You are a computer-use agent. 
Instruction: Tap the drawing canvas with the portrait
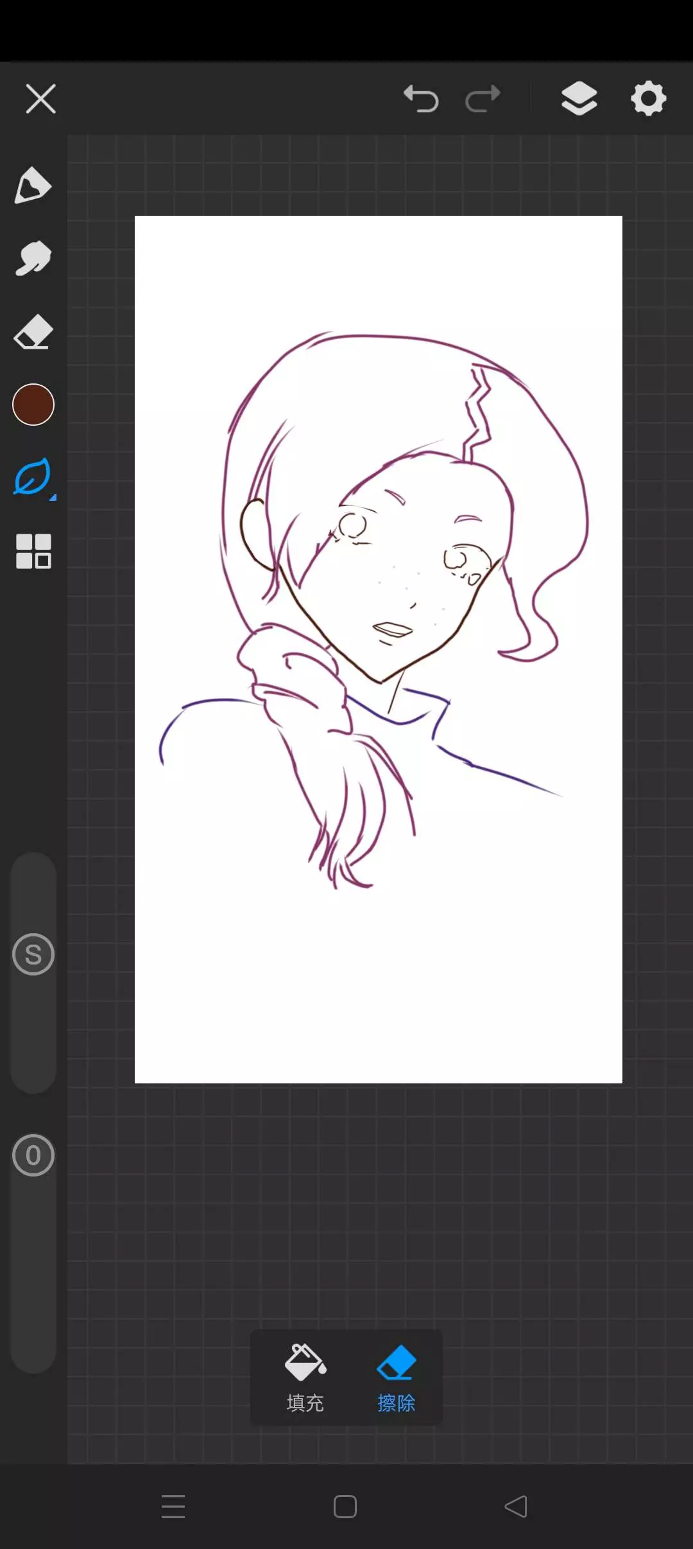click(x=379, y=649)
